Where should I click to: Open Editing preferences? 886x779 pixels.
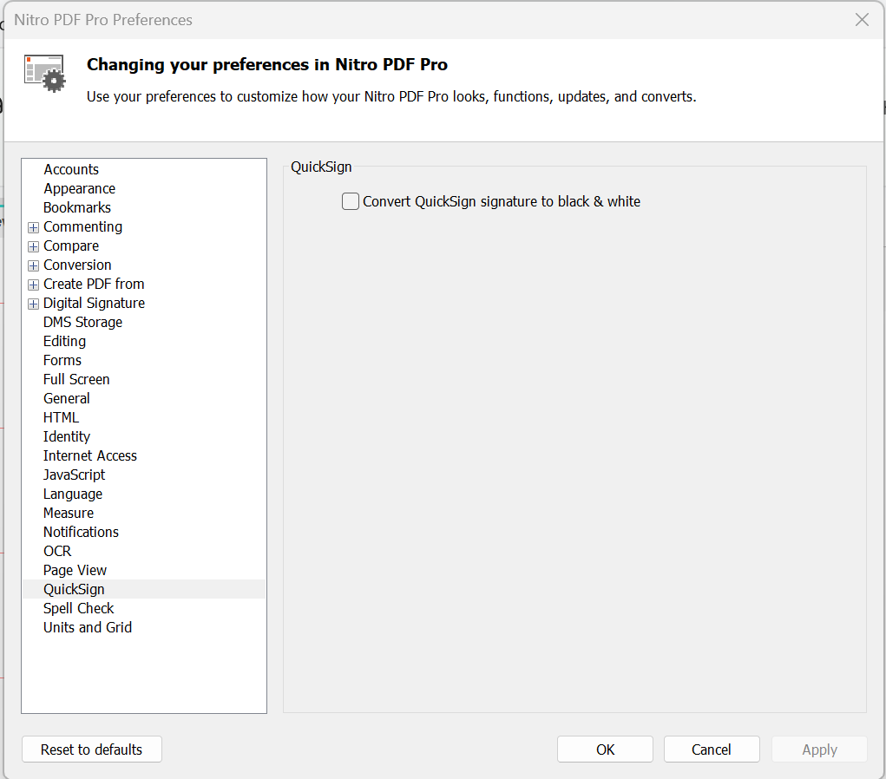tap(65, 341)
